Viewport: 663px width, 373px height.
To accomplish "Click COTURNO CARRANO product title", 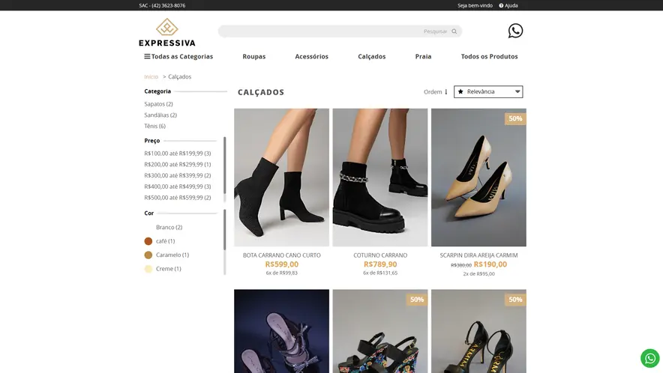I will (380, 255).
